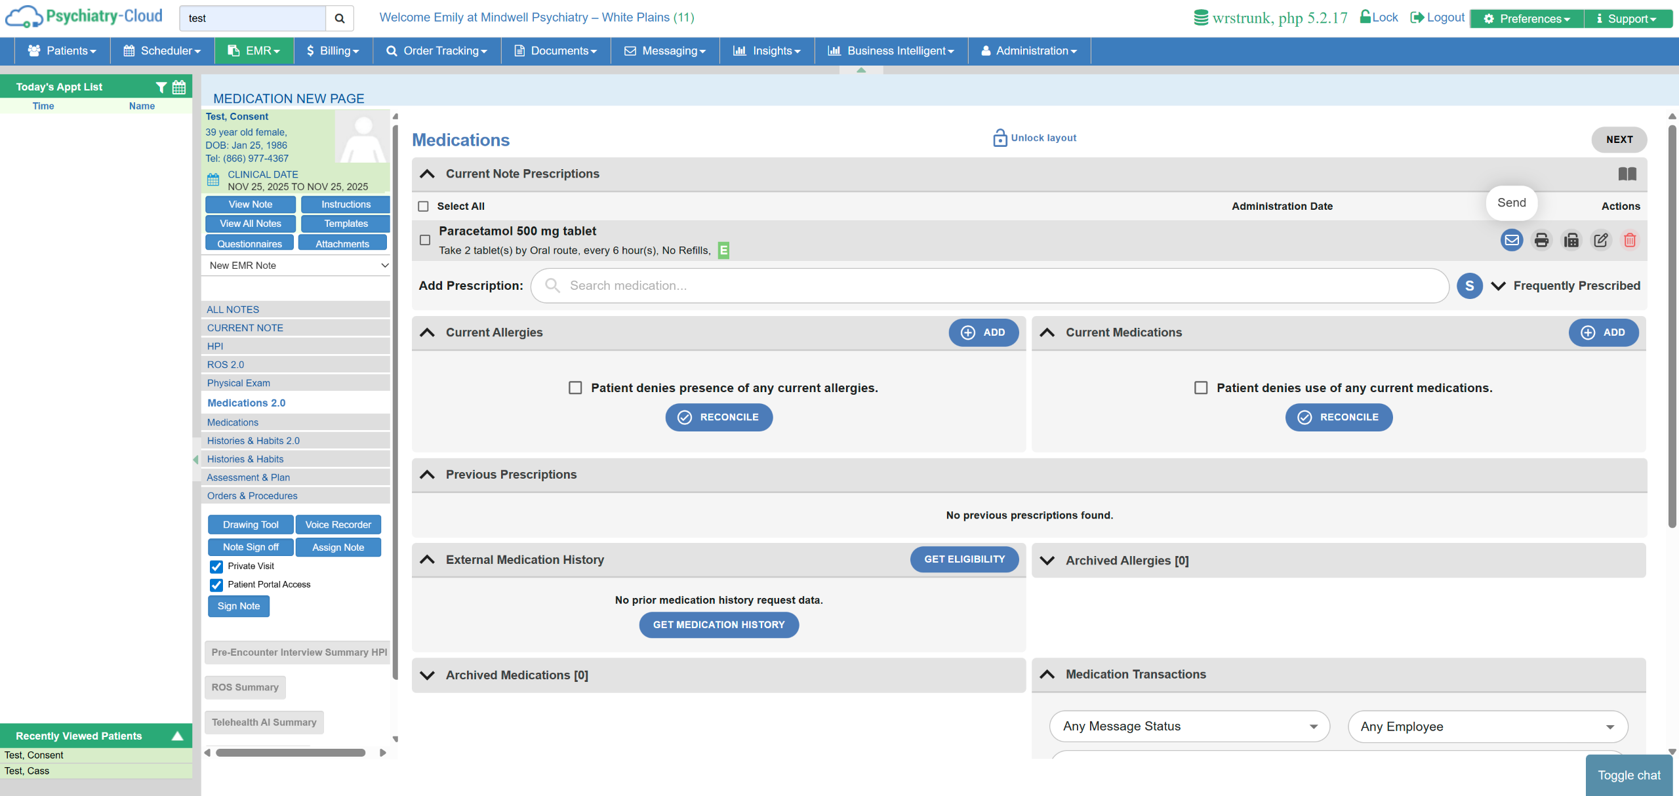Expand the Archived Allergies section

point(1047,561)
